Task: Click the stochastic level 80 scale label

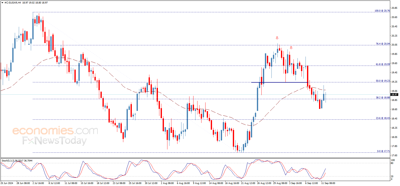Action: pos(392,163)
